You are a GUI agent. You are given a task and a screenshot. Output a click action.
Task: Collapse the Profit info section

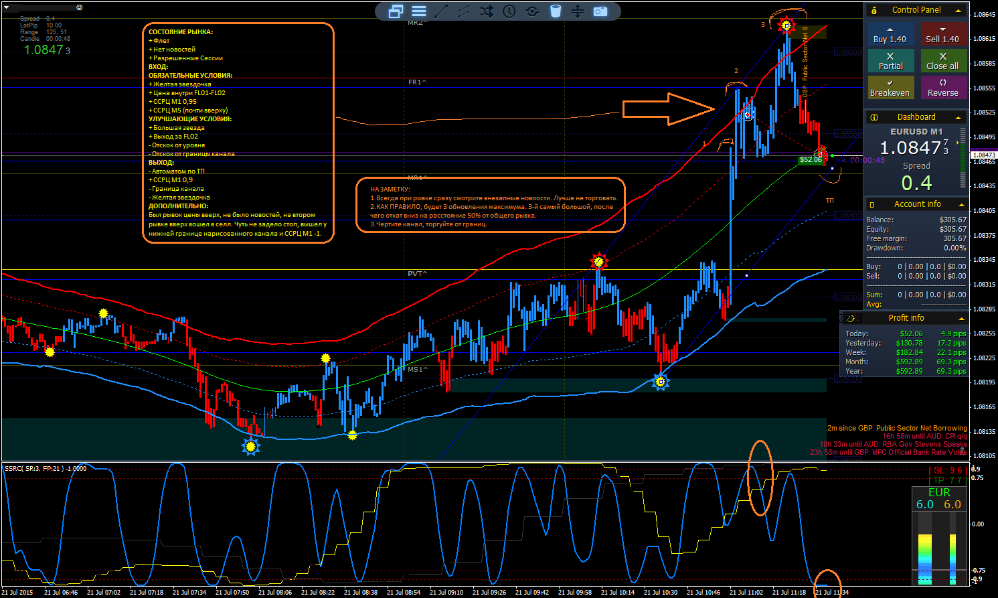961,318
